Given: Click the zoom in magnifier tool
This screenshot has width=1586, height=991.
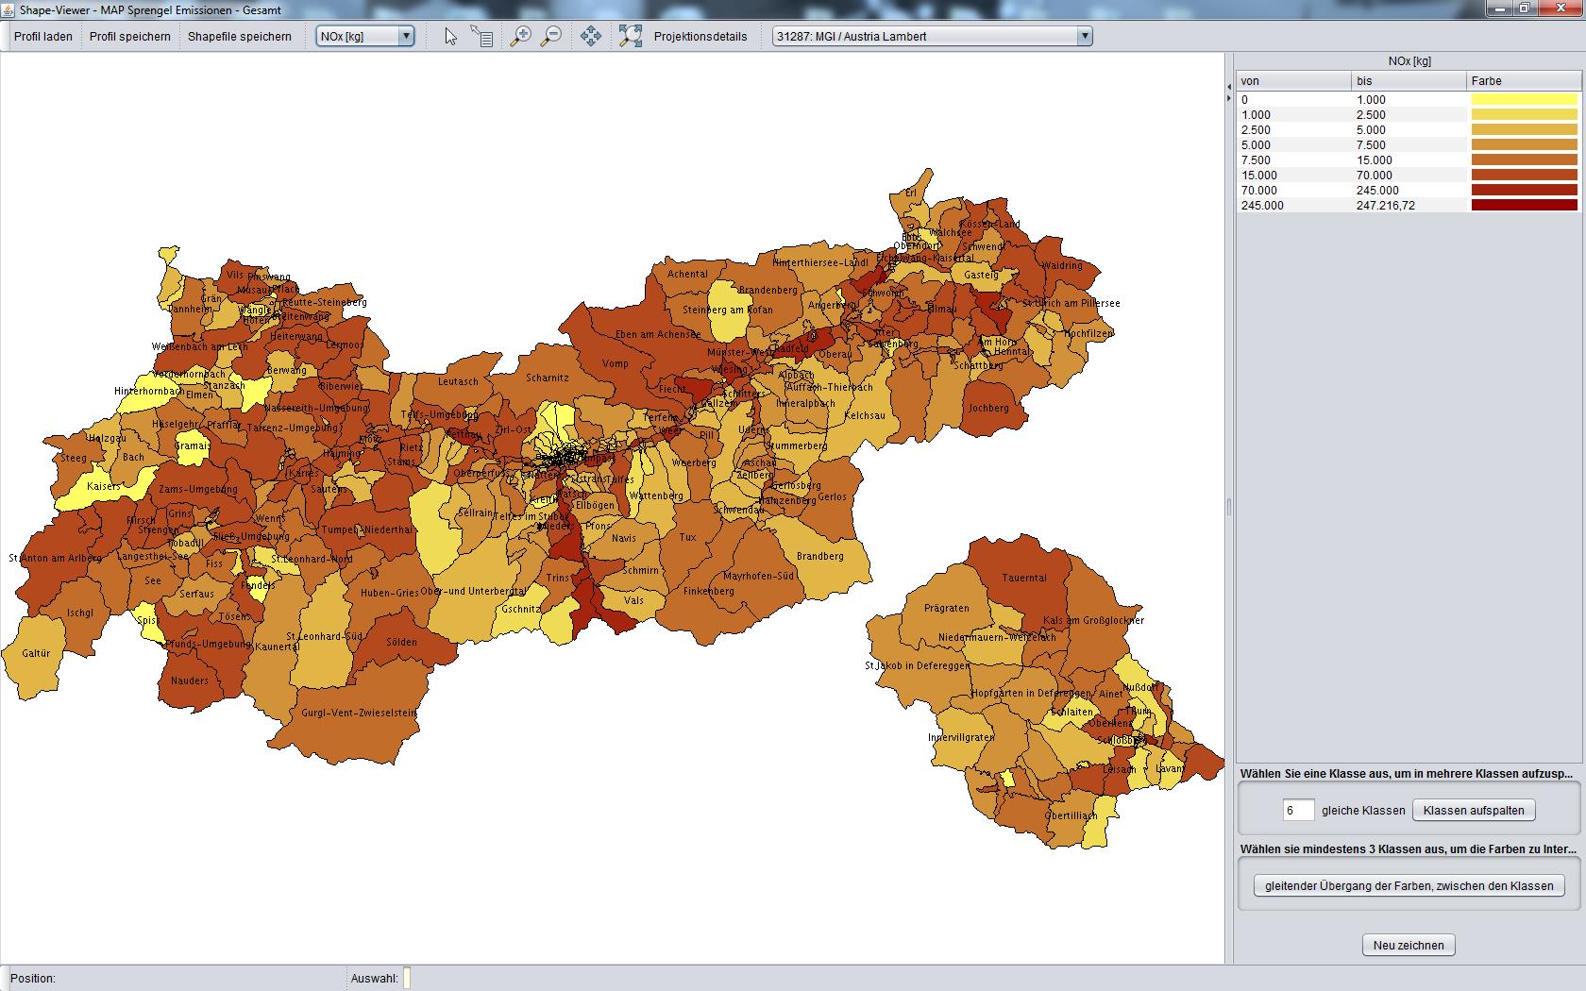Looking at the screenshot, I should 520,37.
